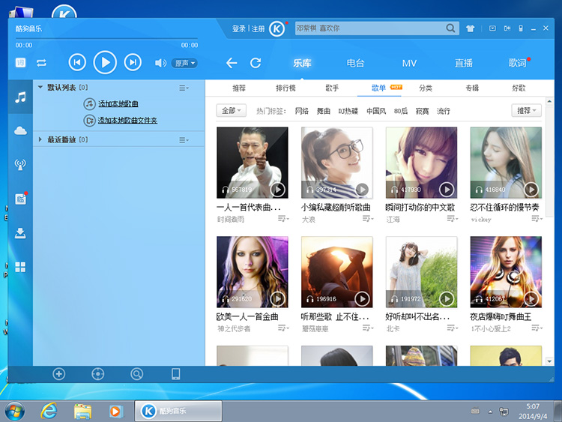
Task: Click the add plus icon in bottom bar
Action: pyautogui.click(x=58, y=374)
